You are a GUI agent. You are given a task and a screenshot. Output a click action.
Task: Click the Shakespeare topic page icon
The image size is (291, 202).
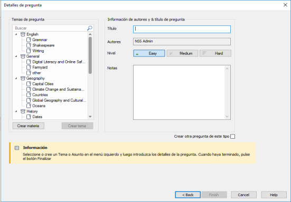[x=29, y=45]
